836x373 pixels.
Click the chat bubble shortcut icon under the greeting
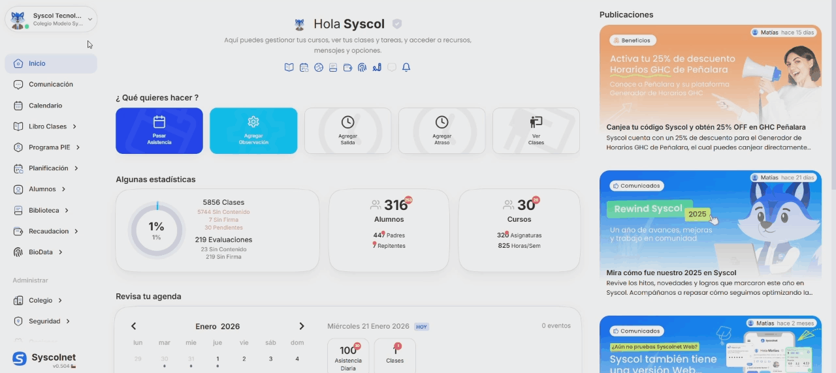click(x=392, y=67)
